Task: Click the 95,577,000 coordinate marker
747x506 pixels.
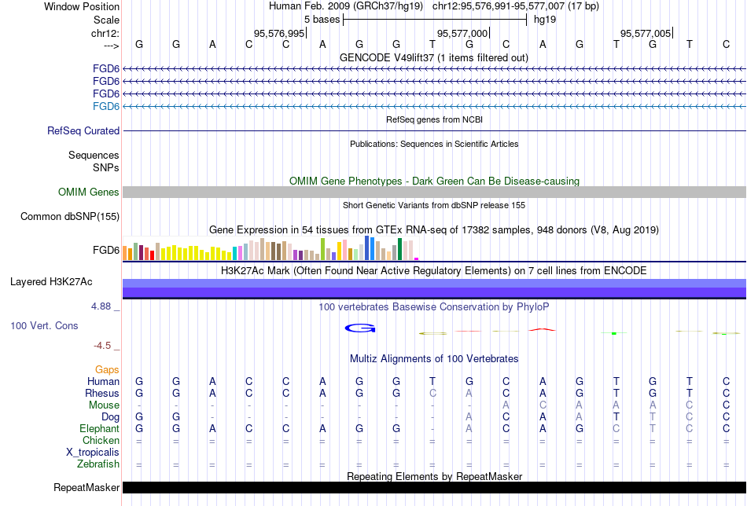Action: [x=462, y=33]
